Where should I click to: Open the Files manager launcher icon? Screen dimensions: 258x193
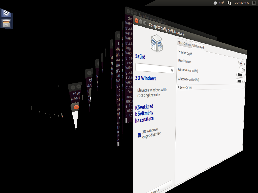coord(6,23)
